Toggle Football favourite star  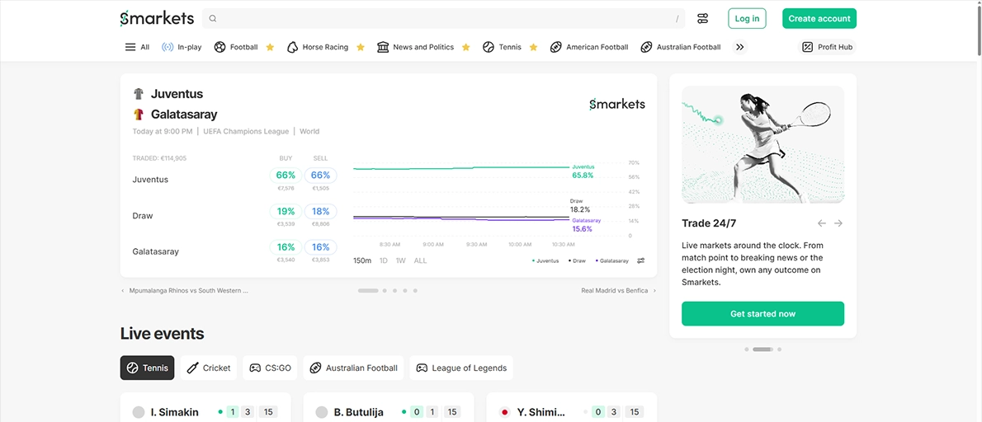270,47
